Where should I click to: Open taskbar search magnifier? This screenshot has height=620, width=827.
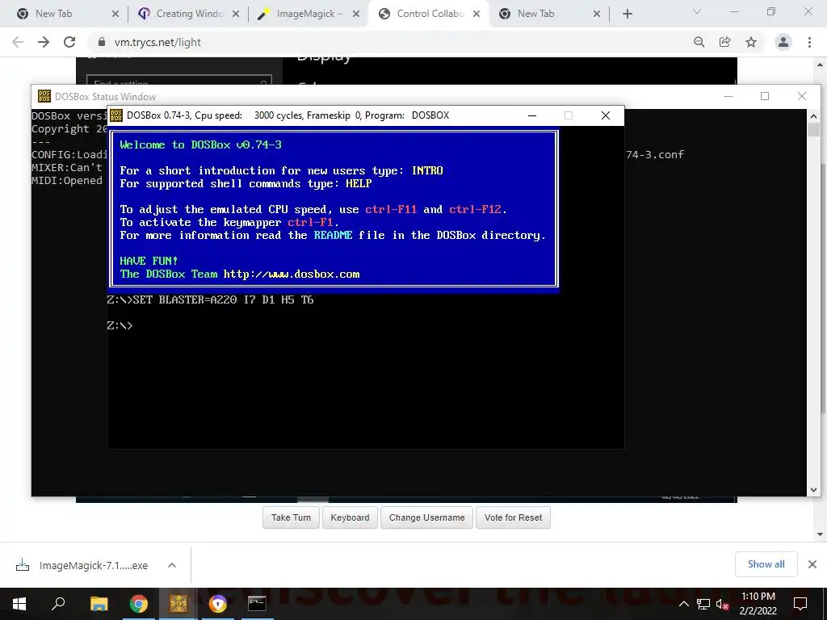pos(58,604)
